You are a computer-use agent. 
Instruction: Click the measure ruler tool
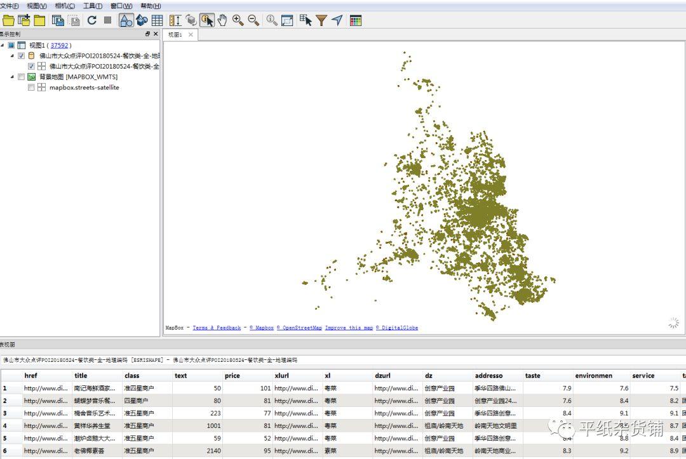click(x=175, y=20)
